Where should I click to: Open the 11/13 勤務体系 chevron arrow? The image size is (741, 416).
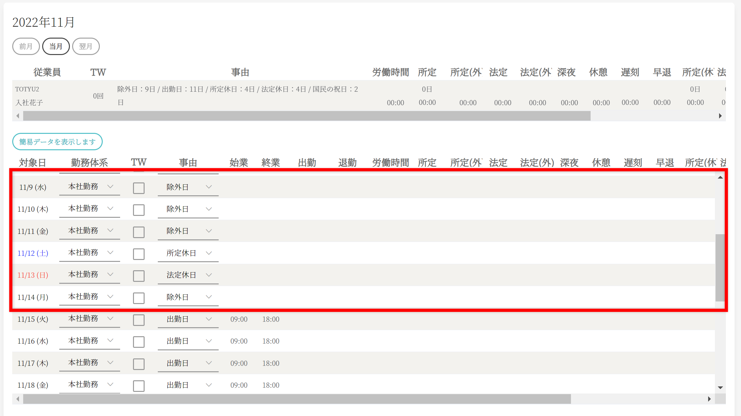[110, 274]
